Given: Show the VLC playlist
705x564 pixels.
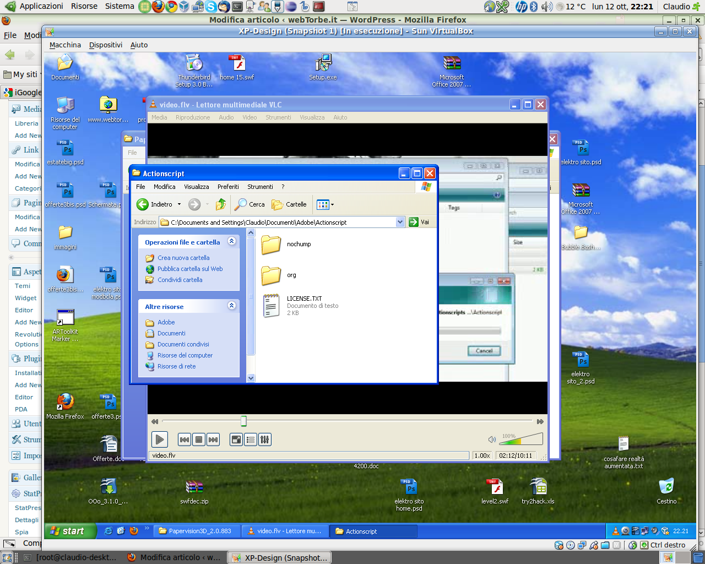Looking at the screenshot, I should (x=251, y=440).
